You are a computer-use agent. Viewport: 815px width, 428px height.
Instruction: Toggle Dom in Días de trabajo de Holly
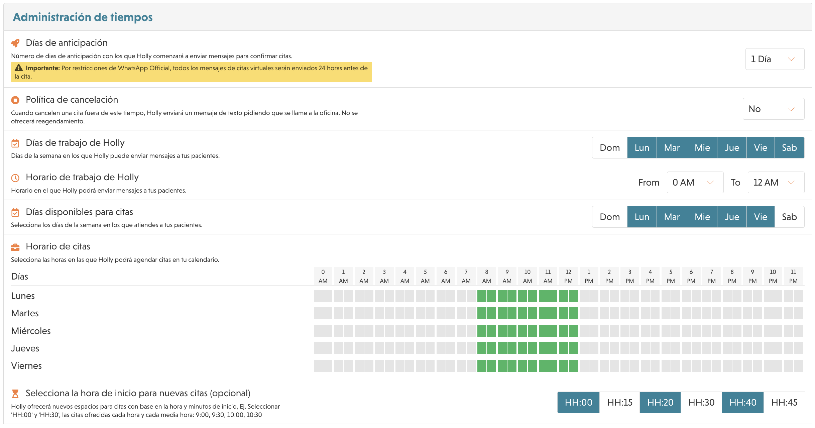pos(610,148)
